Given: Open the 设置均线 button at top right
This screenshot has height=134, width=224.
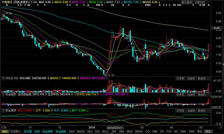Looking at the screenshot, I should 200,2.
